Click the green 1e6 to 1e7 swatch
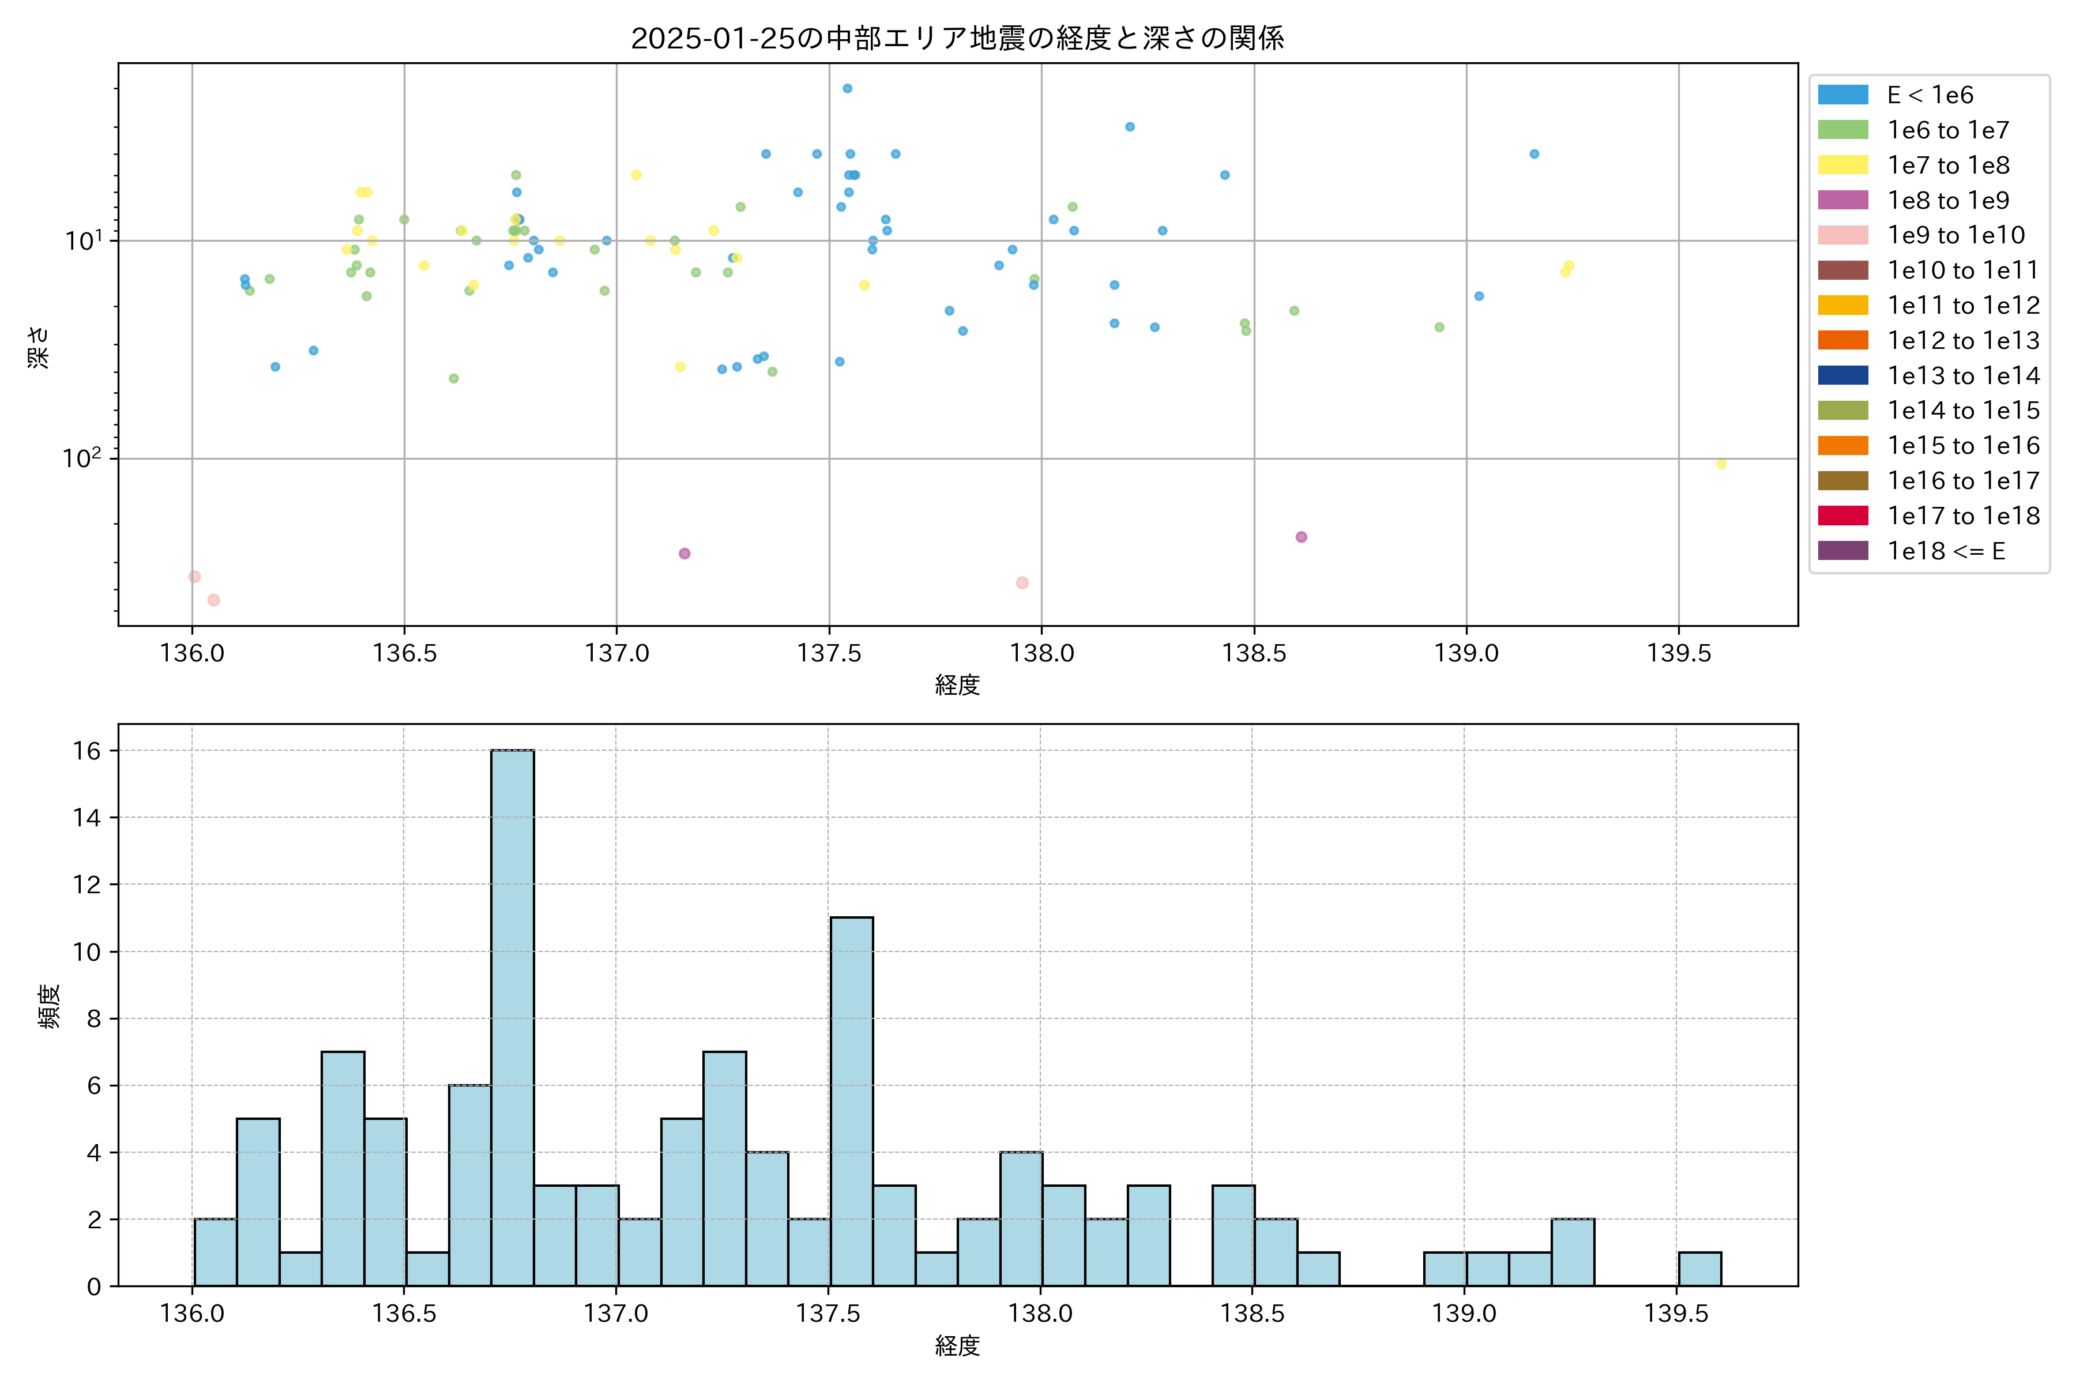Viewport: 2076px width, 1384px height. (x=1842, y=130)
